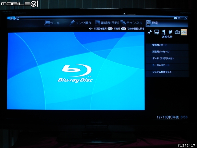Click the 戻る button hint

[123, 29]
